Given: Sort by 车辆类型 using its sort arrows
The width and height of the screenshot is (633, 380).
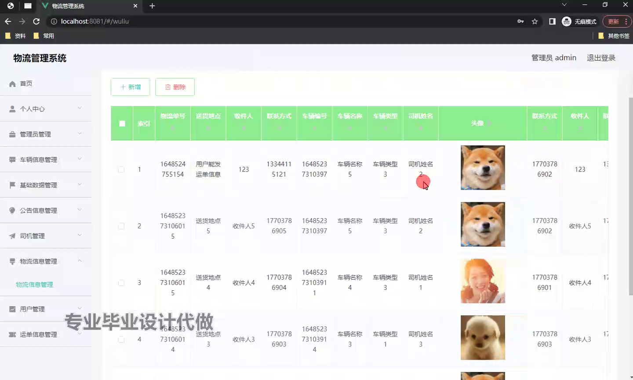Looking at the screenshot, I should [385, 128].
